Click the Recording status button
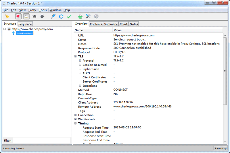 coord(221,148)
